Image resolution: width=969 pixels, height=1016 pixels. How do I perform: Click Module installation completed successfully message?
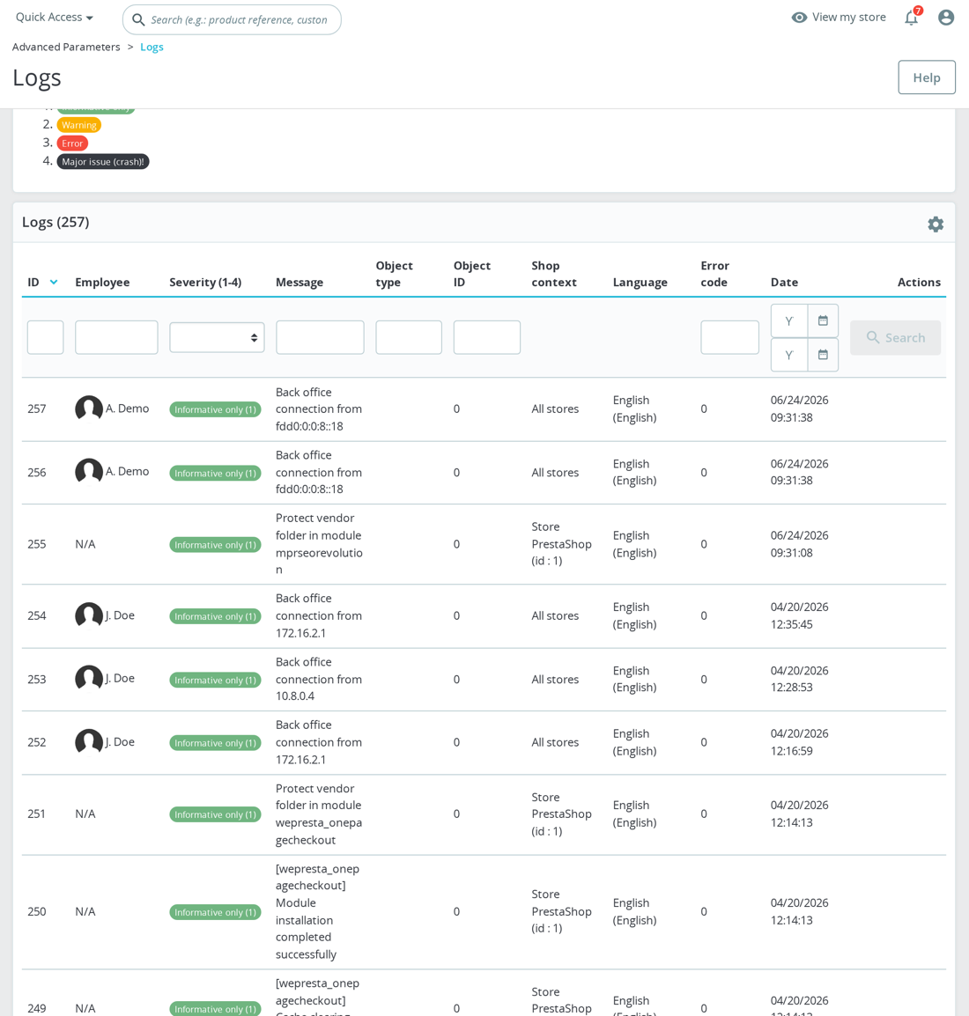[318, 912]
